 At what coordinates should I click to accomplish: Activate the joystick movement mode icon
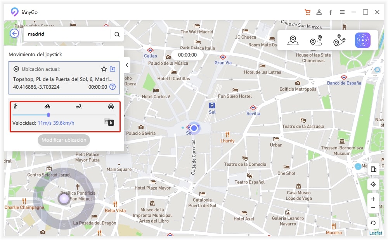(363, 40)
